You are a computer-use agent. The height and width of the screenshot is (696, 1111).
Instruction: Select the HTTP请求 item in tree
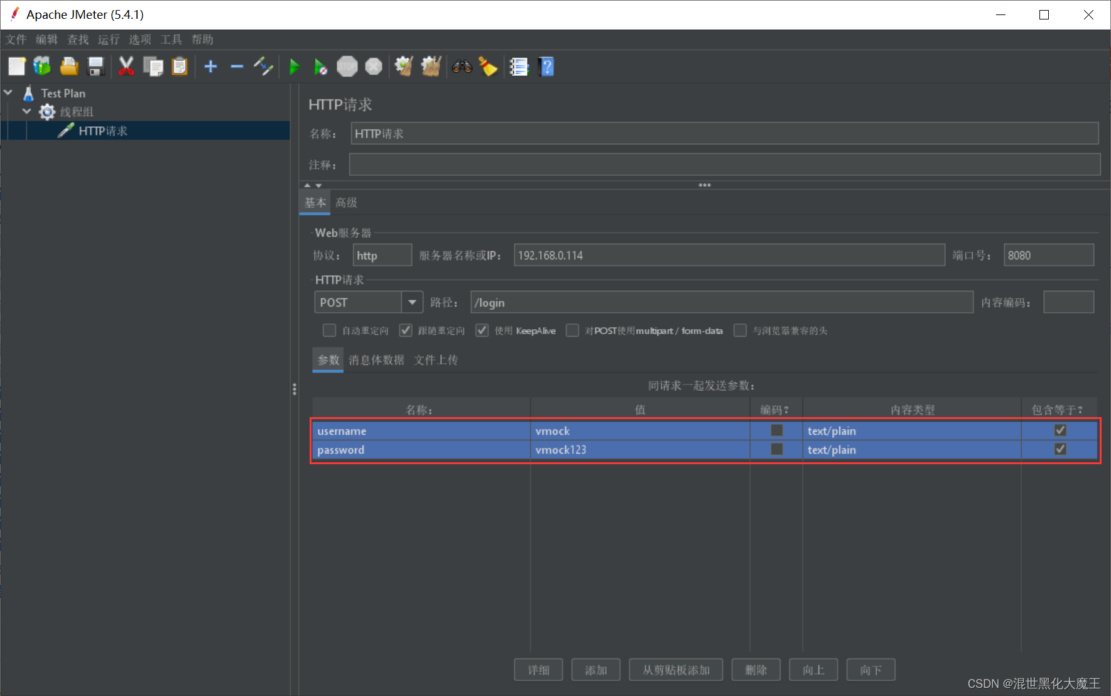(102, 131)
